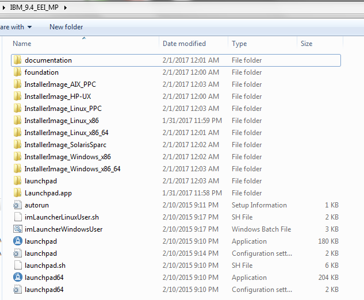
Task: Click the launchpad.sh file icon
Action: (x=17, y=266)
